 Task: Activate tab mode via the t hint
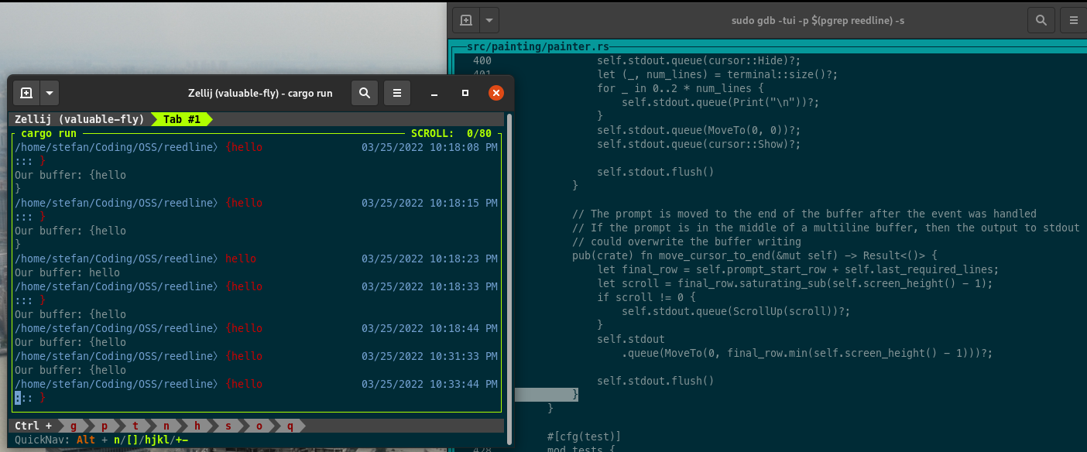[135, 425]
